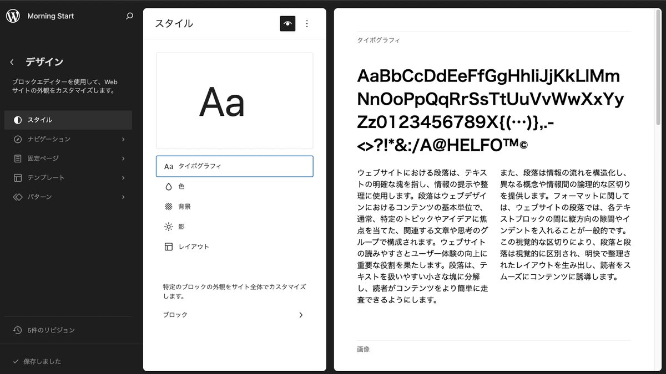The height and width of the screenshot is (374, 666).
Task: Open the search with the magnifier icon
Action: pyautogui.click(x=129, y=16)
